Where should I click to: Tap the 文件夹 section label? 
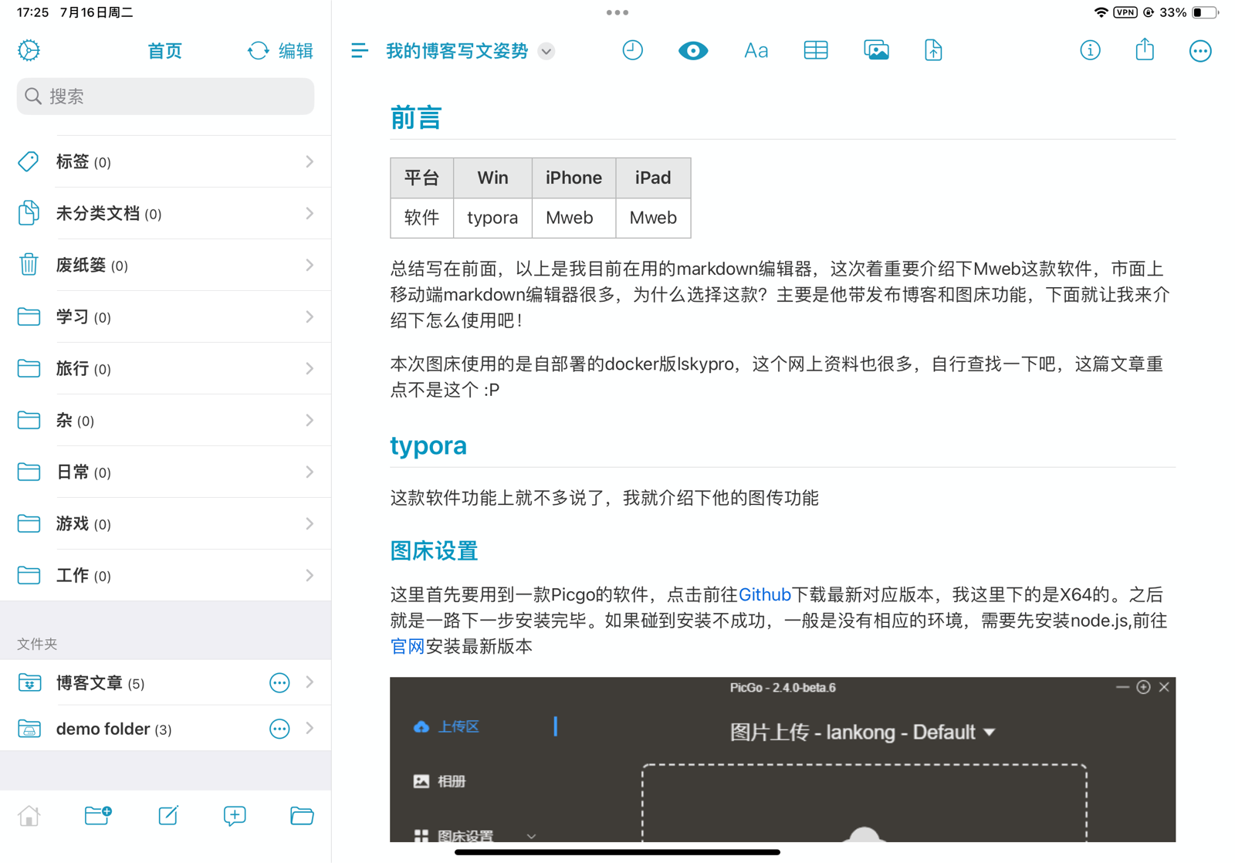(x=37, y=644)
